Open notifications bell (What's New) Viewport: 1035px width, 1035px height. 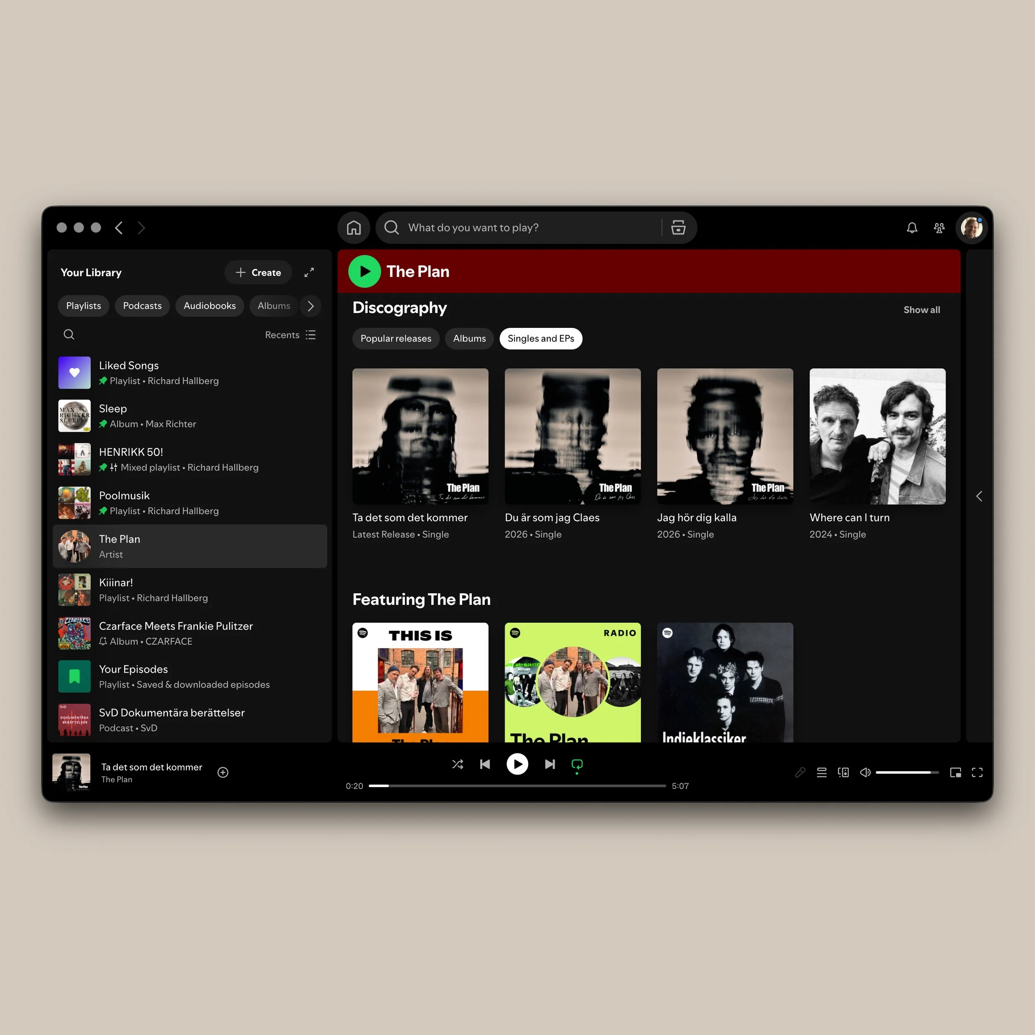point(912,228)
